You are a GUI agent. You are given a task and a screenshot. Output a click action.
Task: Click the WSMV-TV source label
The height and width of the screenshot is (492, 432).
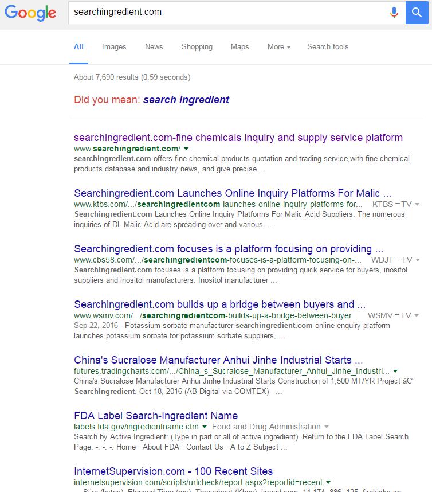pos(389,315)
